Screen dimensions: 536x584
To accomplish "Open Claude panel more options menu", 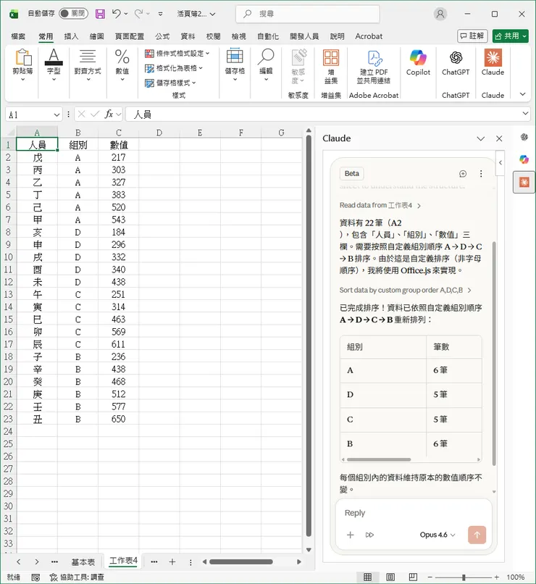I will [x=481, y=174].
